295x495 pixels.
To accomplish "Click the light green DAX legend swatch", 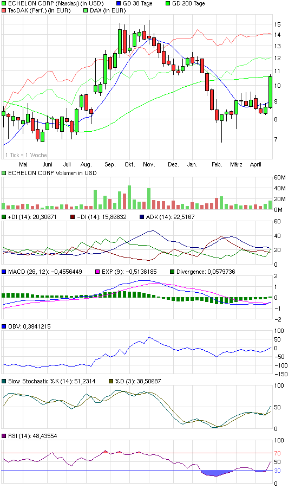I will click(86, 10).
